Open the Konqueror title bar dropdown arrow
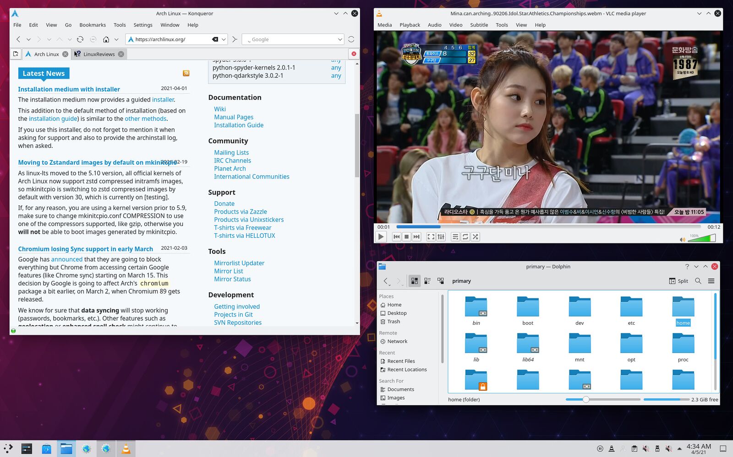This screenshot has width=733, height=457. [x=336, y=13]
